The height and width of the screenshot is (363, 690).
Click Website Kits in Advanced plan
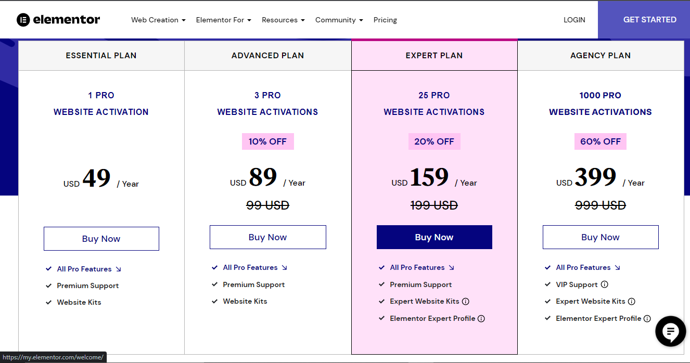(245, 301)
